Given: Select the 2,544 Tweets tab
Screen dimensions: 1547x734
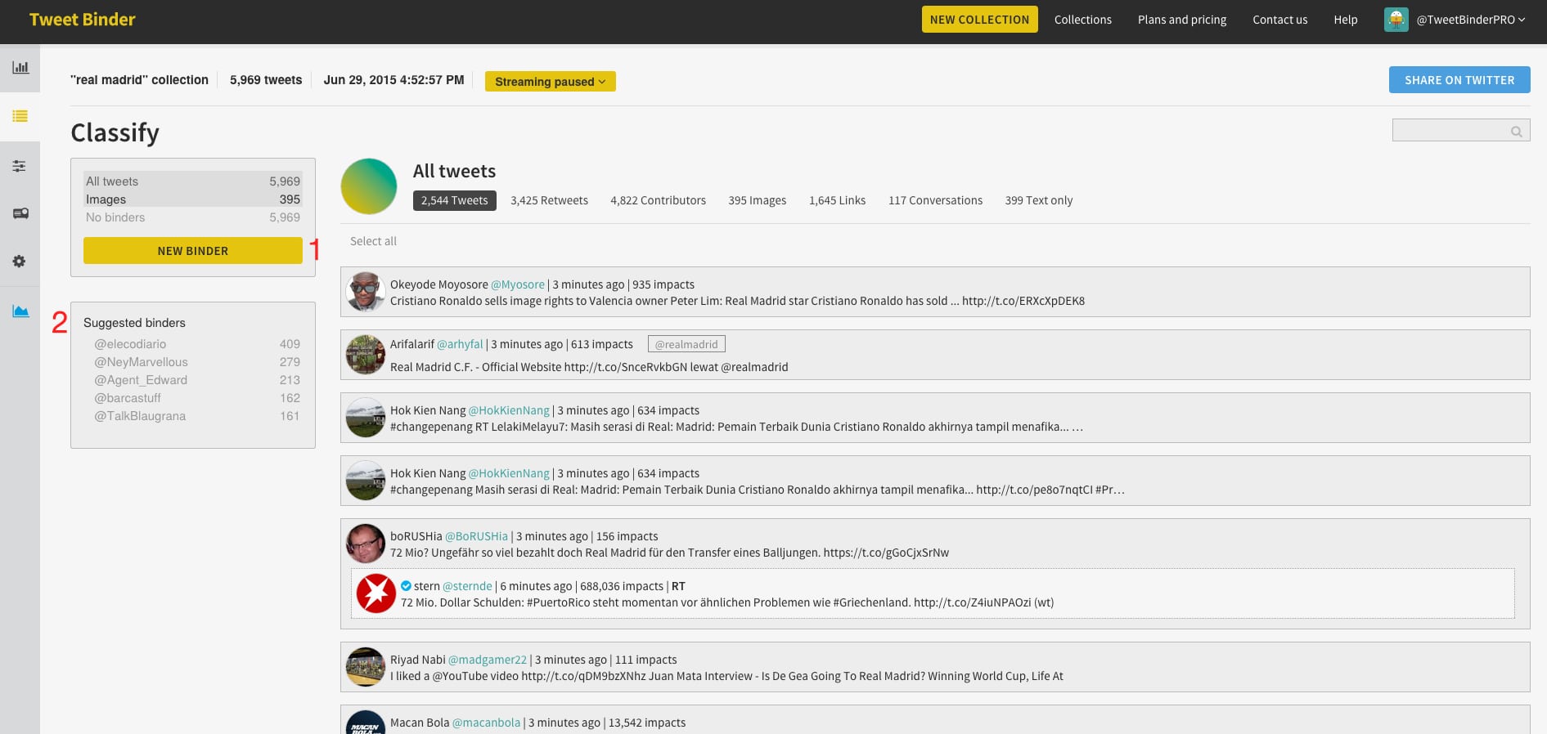Looking at the screenshot, I should point(455,200).
